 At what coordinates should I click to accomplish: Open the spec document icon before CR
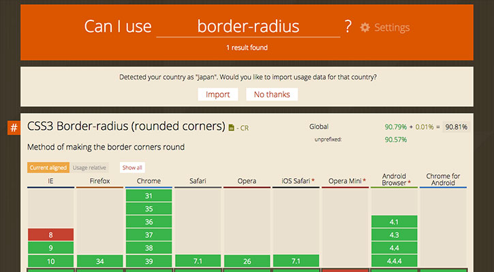(231, 128)
